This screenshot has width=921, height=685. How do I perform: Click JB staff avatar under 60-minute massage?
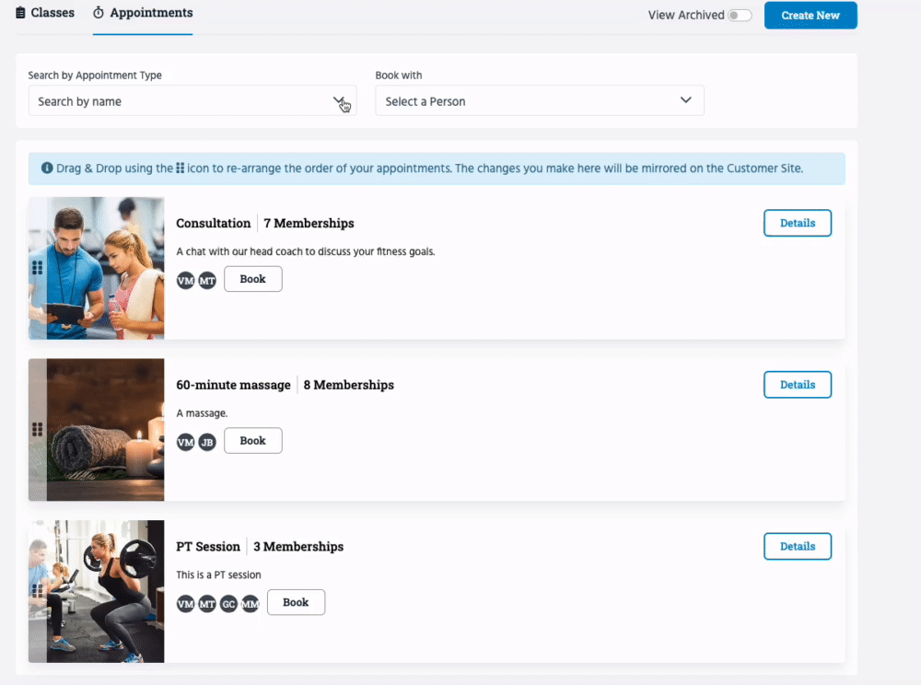(x=207, y=442)
